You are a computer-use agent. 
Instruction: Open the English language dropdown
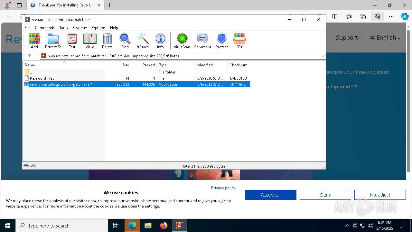coord(385,38)
